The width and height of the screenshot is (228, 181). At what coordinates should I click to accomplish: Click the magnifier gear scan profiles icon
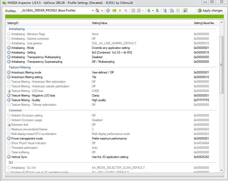pos(172,10)
